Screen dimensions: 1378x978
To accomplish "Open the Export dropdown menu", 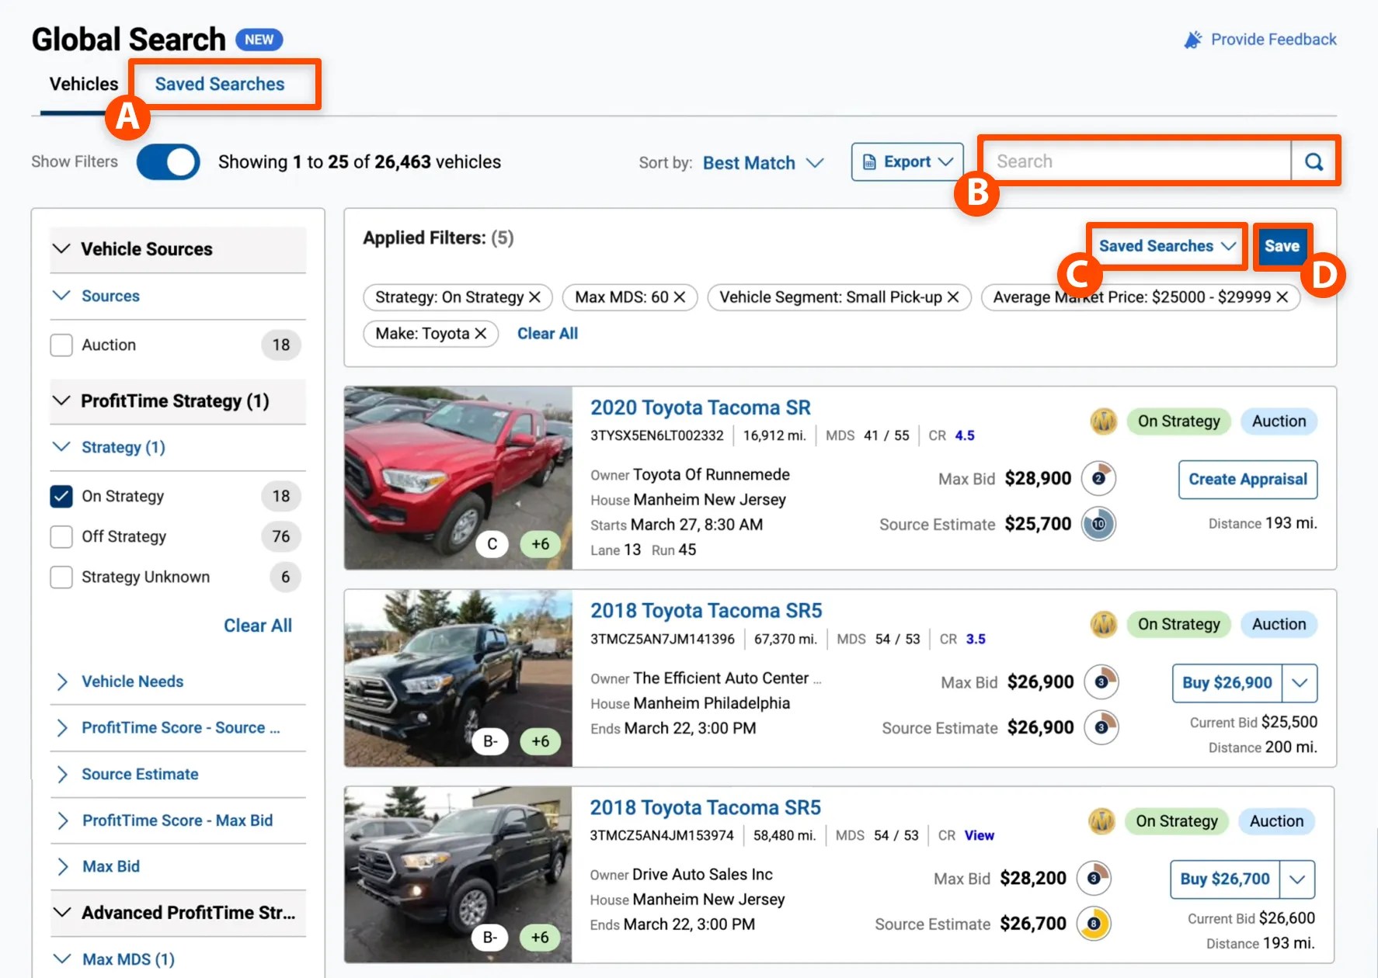I will pyautogui.click(x=906, y=161).
